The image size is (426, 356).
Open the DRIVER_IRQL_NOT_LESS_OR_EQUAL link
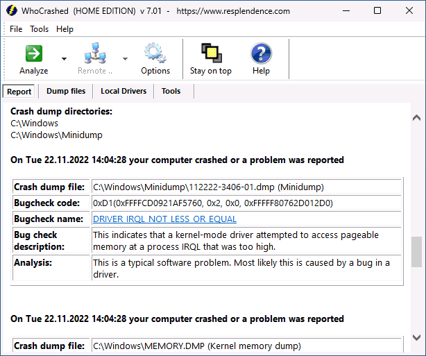[x=164, y=219]
